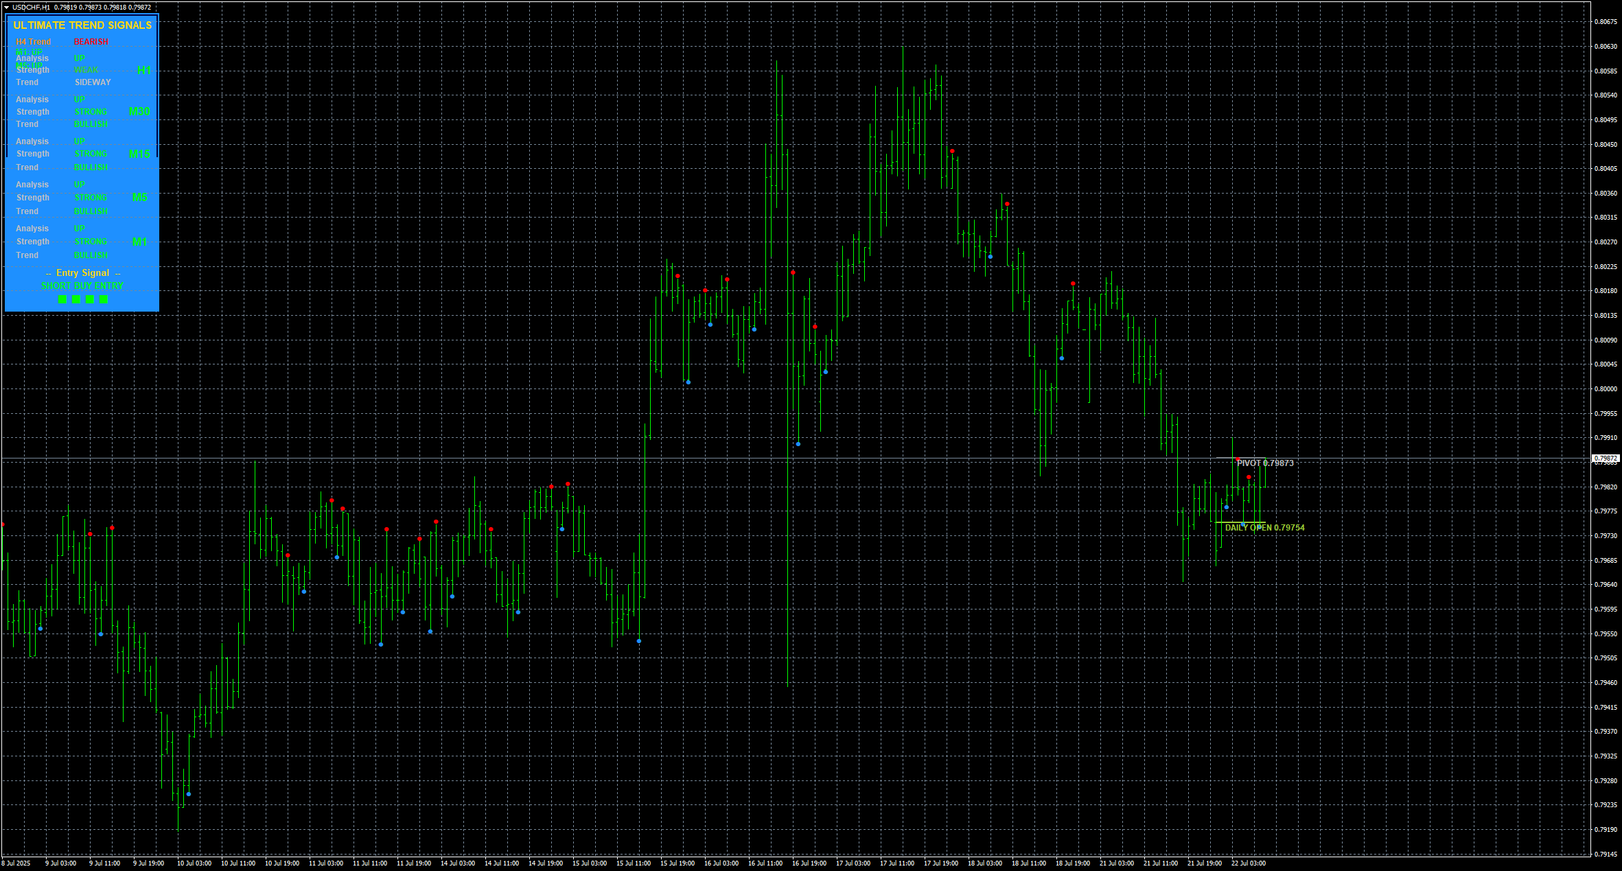1622x871 pixels.
Task: Click the 15 Jul 11:00 time label
Action: (x=634, y=863)
